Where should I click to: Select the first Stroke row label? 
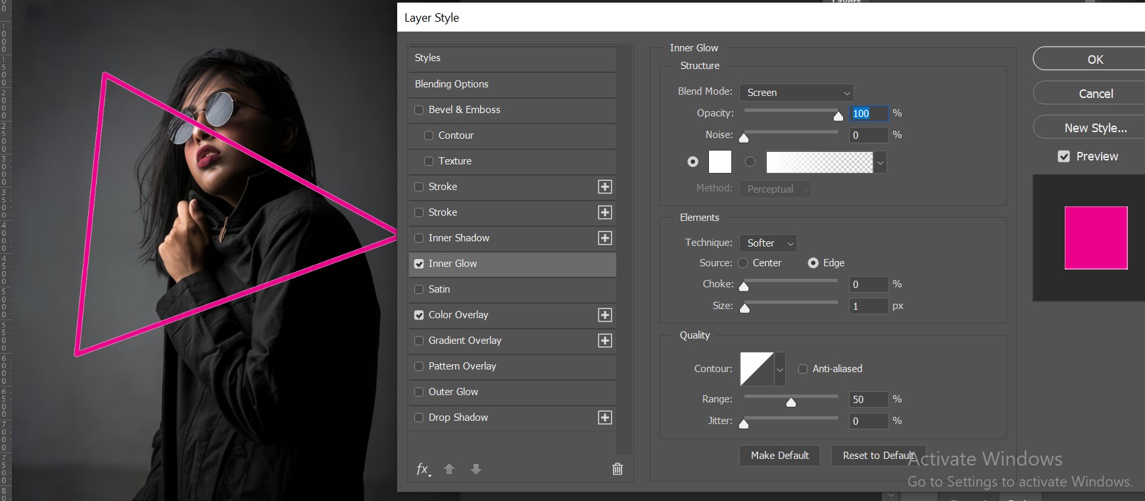443,187
